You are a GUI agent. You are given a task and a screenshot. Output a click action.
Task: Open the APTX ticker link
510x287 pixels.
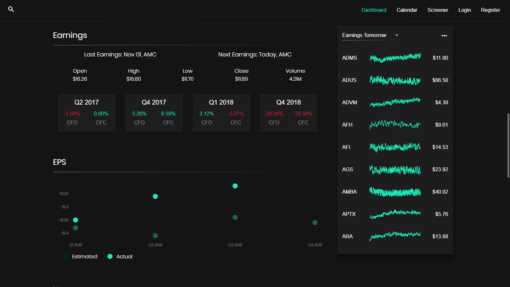click(349, 214)
